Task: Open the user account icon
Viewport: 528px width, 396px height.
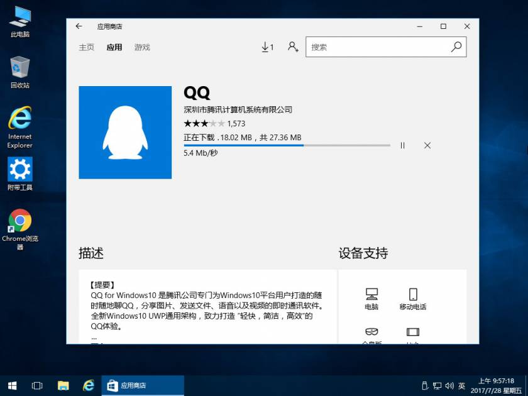Action: coord(293,47)
